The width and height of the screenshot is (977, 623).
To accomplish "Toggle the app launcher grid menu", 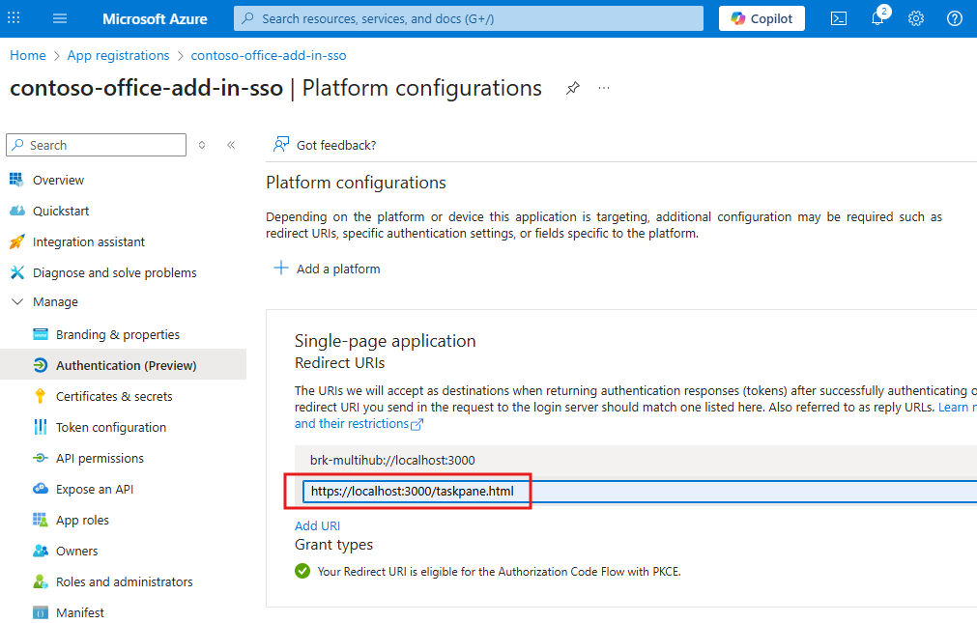I will pyautogui.click(x=14, y=18).
